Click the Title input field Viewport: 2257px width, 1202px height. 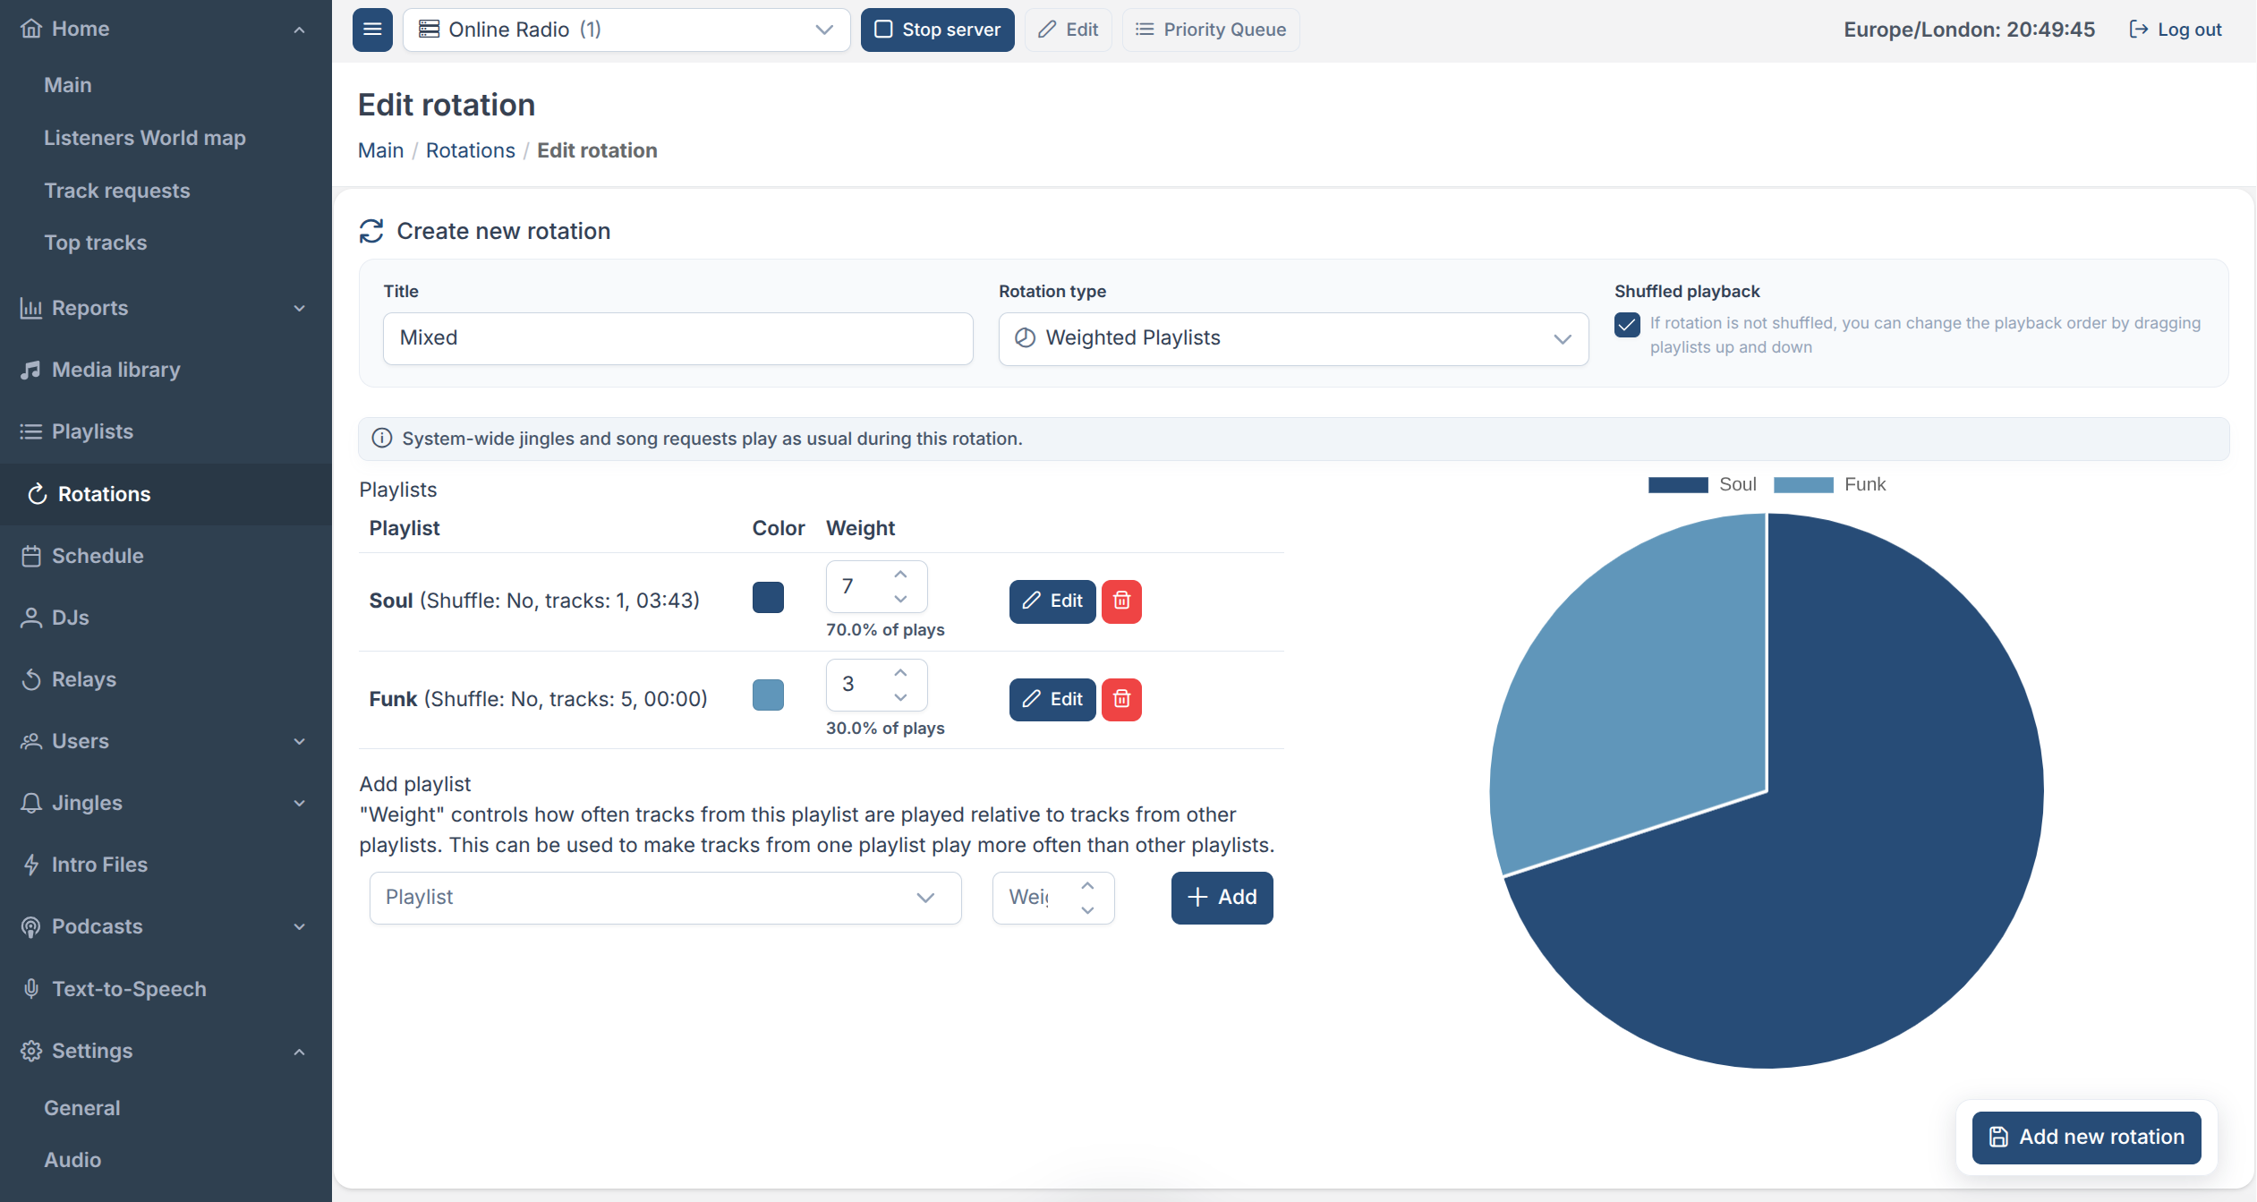point(677,338)
